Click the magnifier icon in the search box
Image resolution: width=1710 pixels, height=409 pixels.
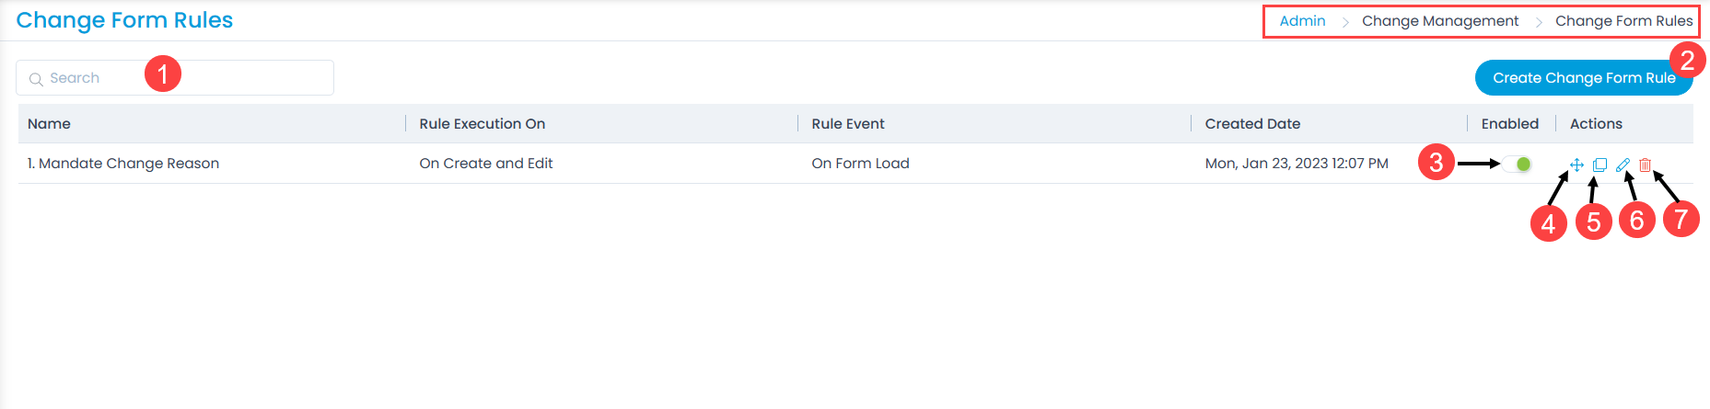pyautogui.click(x=36, y=79)
